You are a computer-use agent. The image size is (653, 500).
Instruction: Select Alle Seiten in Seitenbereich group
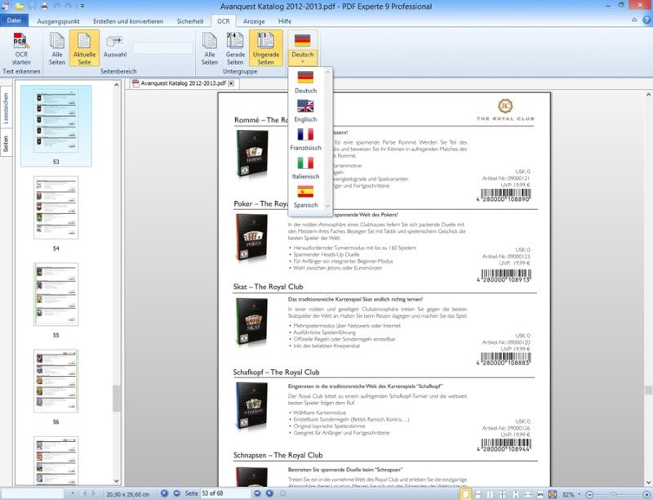point(56,49)
